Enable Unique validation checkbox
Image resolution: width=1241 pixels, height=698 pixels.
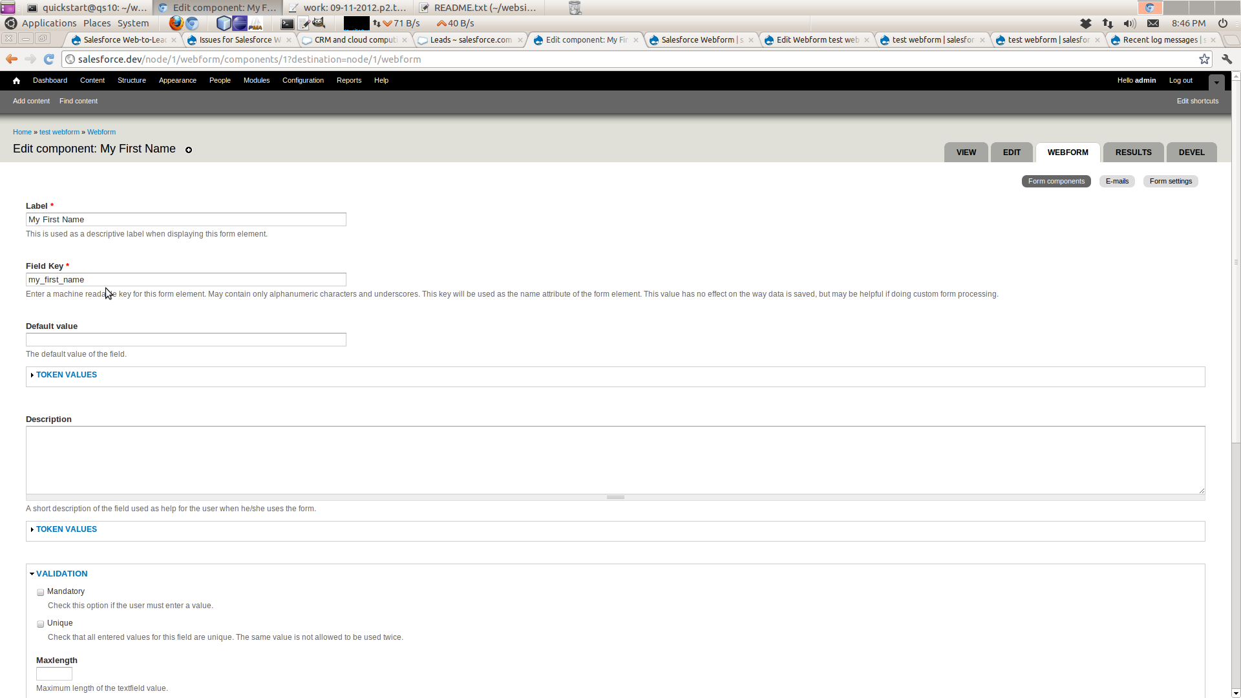click(x=40, y=623)
